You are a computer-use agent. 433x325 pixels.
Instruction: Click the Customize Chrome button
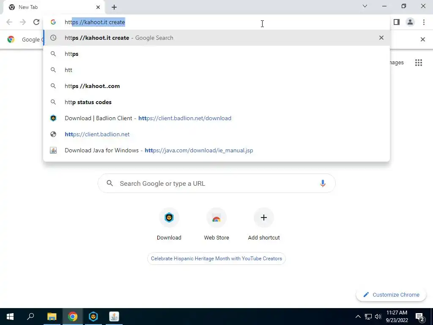tap(391, 295)
